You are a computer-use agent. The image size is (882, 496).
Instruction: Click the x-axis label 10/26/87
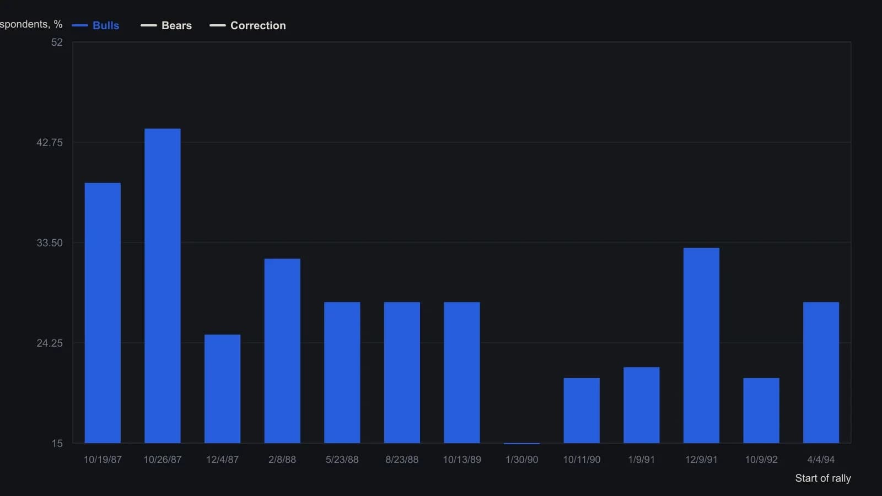tap(163, 460)
